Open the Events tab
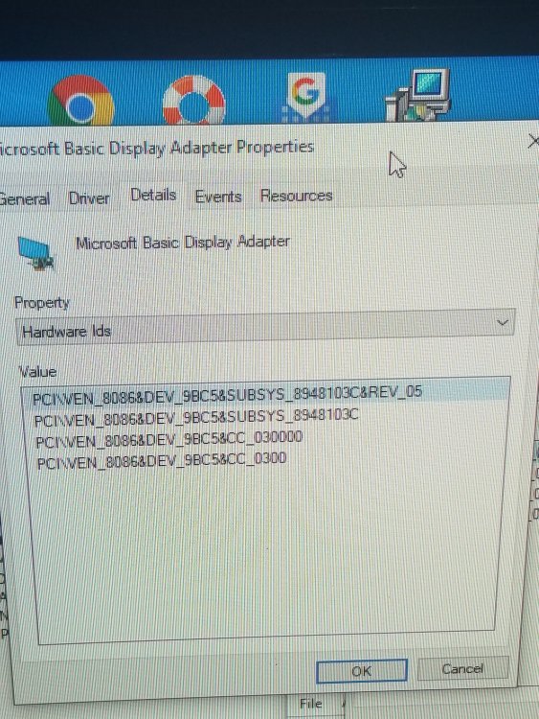The height and width of the screenshot is (719, 539). (x=218, y=197)
